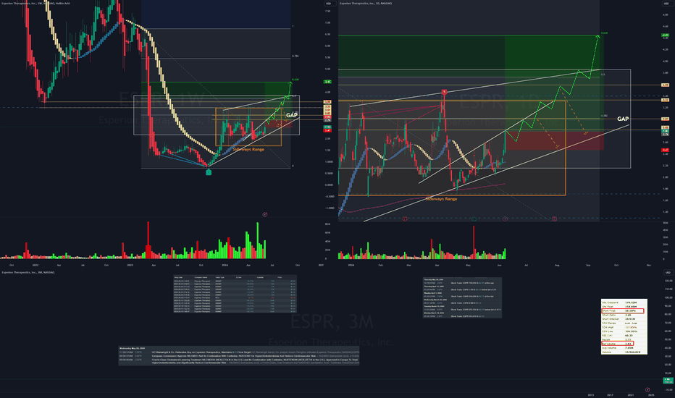
Task: Click 'Aug' on the daily chart time axis
Action: click(557, 265)
